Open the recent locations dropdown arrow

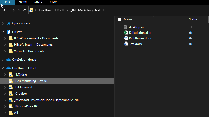(x=19, y=10)
